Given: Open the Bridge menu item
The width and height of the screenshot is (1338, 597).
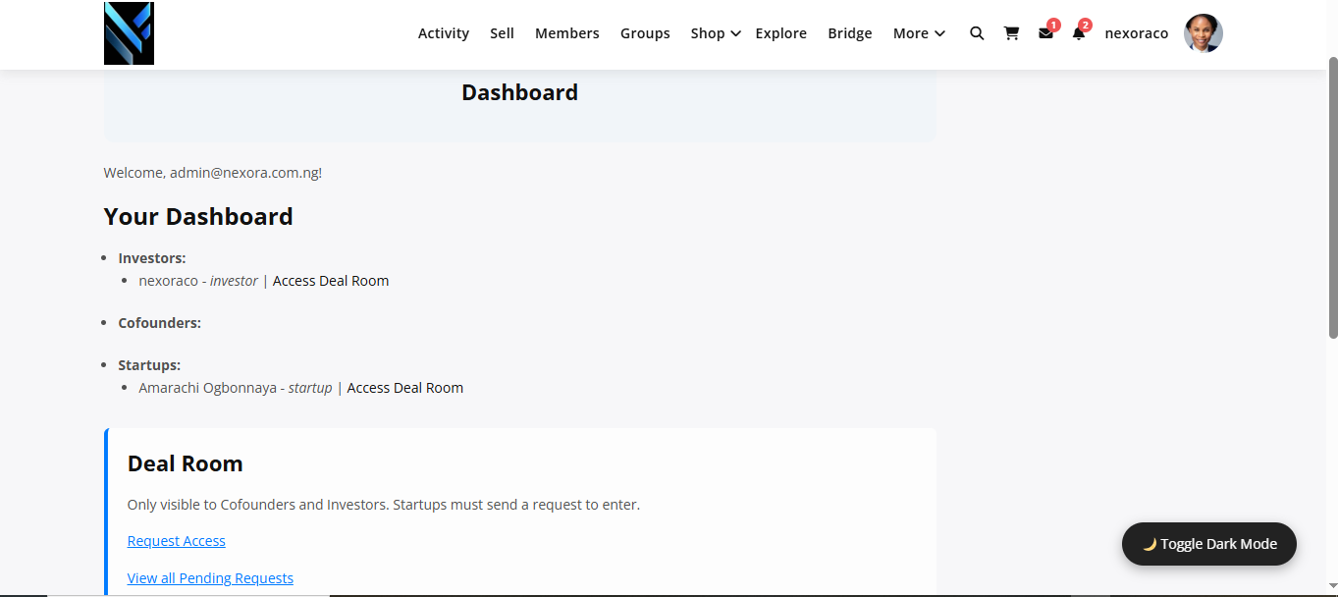Looking at the screenshot, I should pyautogui.click(x=849, y=33).
